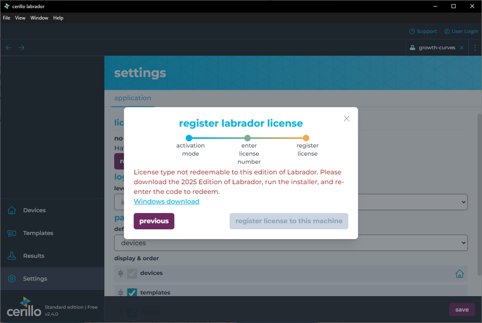The height and width of the screenshot is (323, 482).
Task: Open the three-dot more options menu
Action: (475, 48)
